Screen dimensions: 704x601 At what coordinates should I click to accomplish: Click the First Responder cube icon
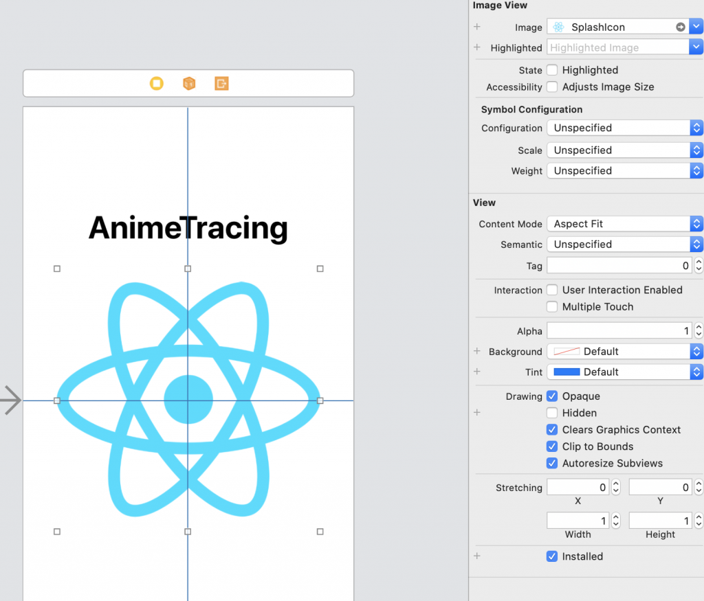click(189, 83)
